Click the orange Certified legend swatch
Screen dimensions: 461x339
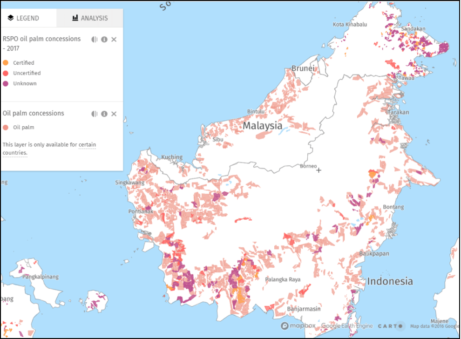(6, 63)
